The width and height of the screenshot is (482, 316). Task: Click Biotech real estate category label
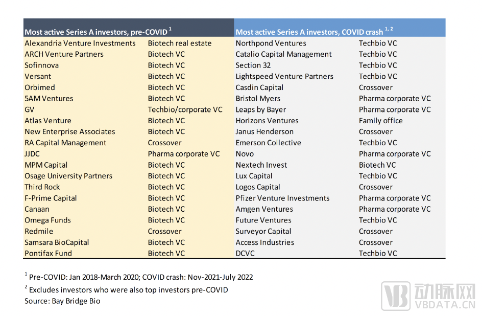pos(179,43)
